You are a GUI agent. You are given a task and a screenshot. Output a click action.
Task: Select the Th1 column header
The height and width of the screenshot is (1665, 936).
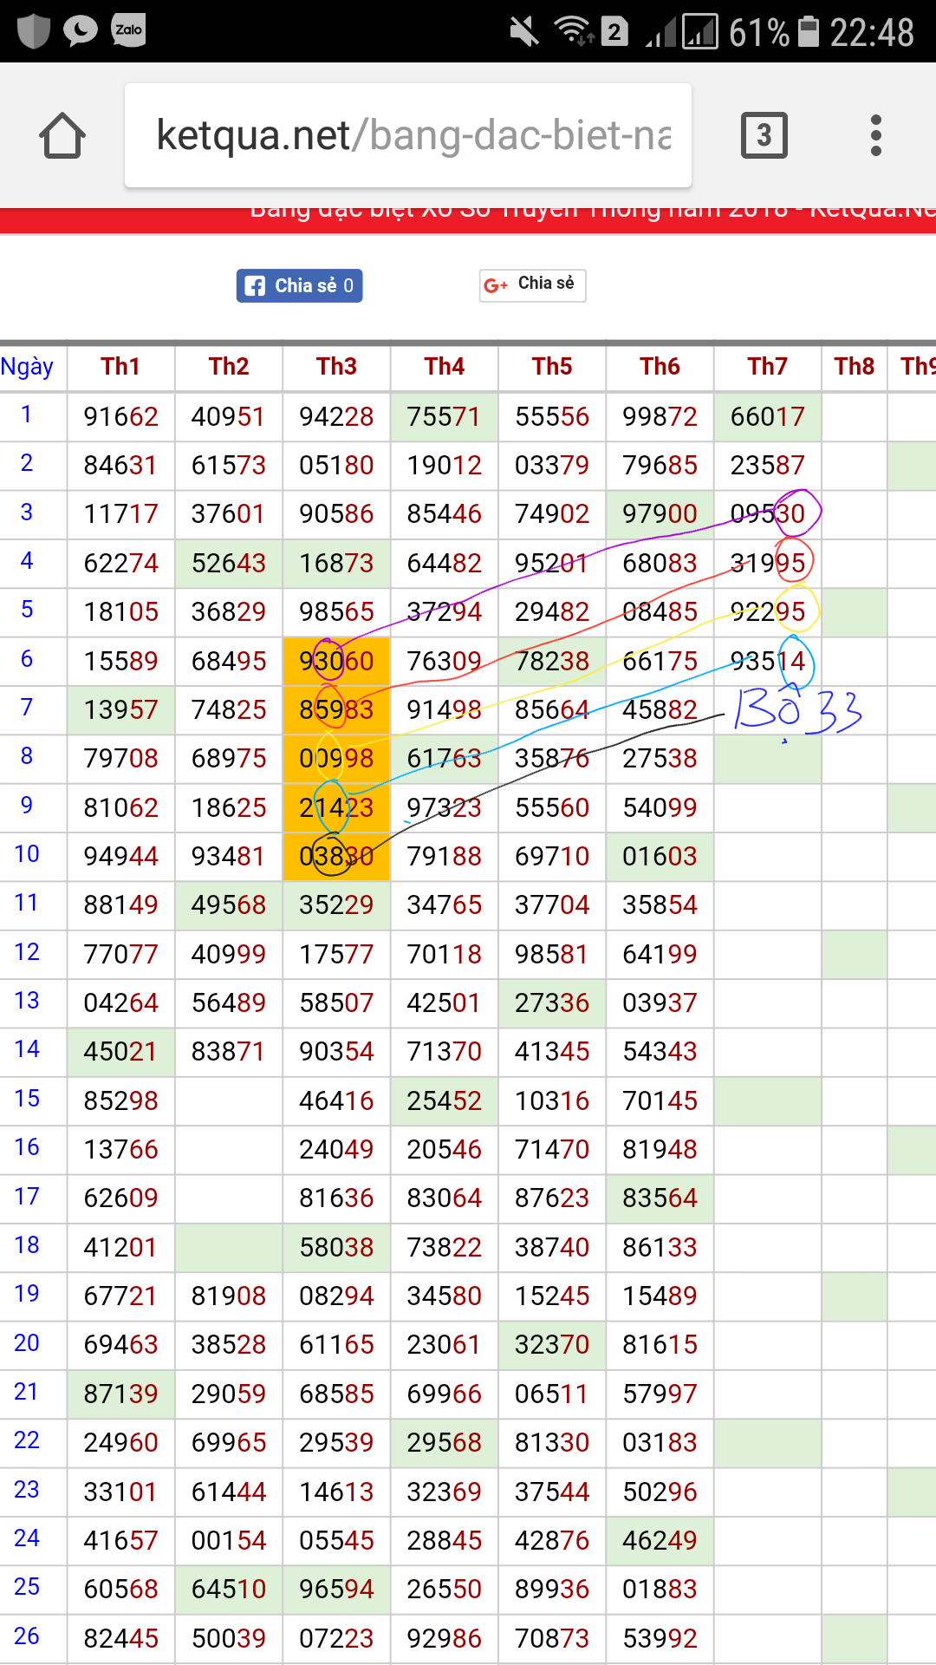[x=120, y=367]
